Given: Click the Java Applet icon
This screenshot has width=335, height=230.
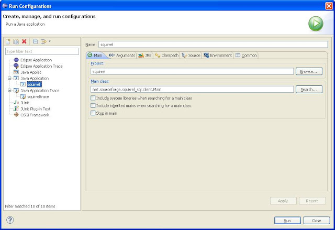Looking at the screenshot, I should [16, 72].
